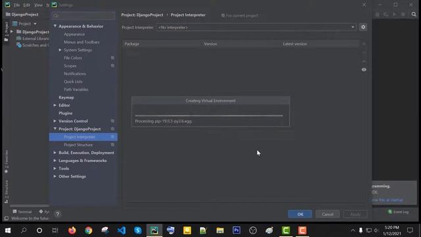Open the settings help question mark
Image resolution: width=421 pixels, height=237 pixels.
click(x=57, y=214)
